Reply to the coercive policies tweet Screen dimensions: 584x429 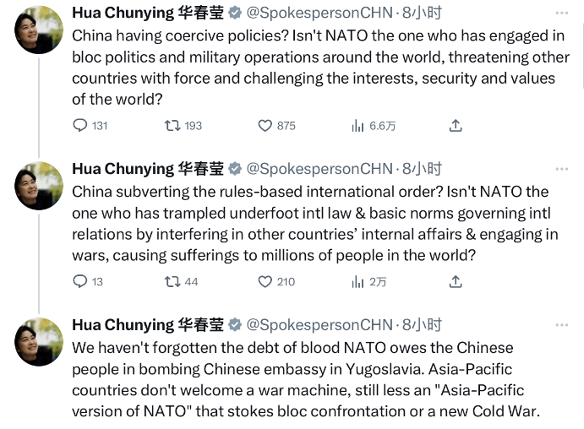point(80,125)
